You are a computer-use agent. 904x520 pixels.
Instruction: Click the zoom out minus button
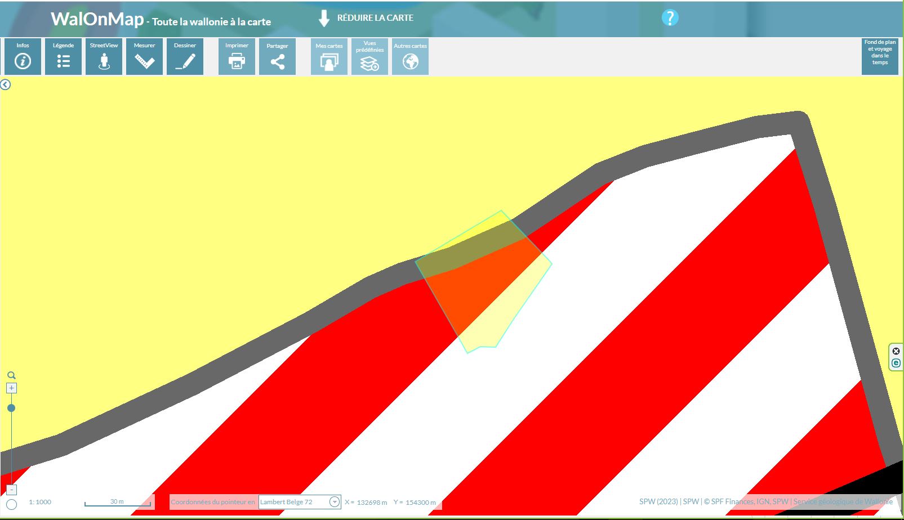click(x=11, y=490)
